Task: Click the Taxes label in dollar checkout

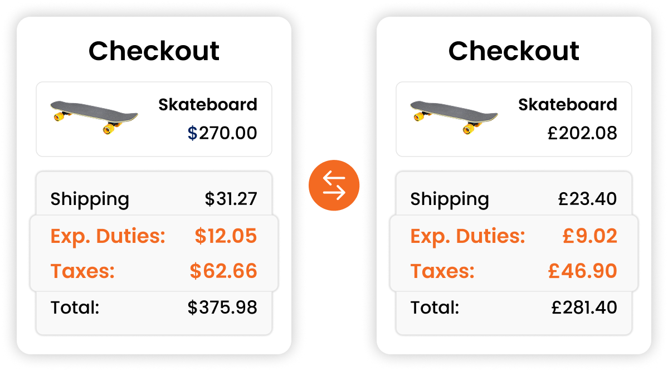Action: pos(82,271)
